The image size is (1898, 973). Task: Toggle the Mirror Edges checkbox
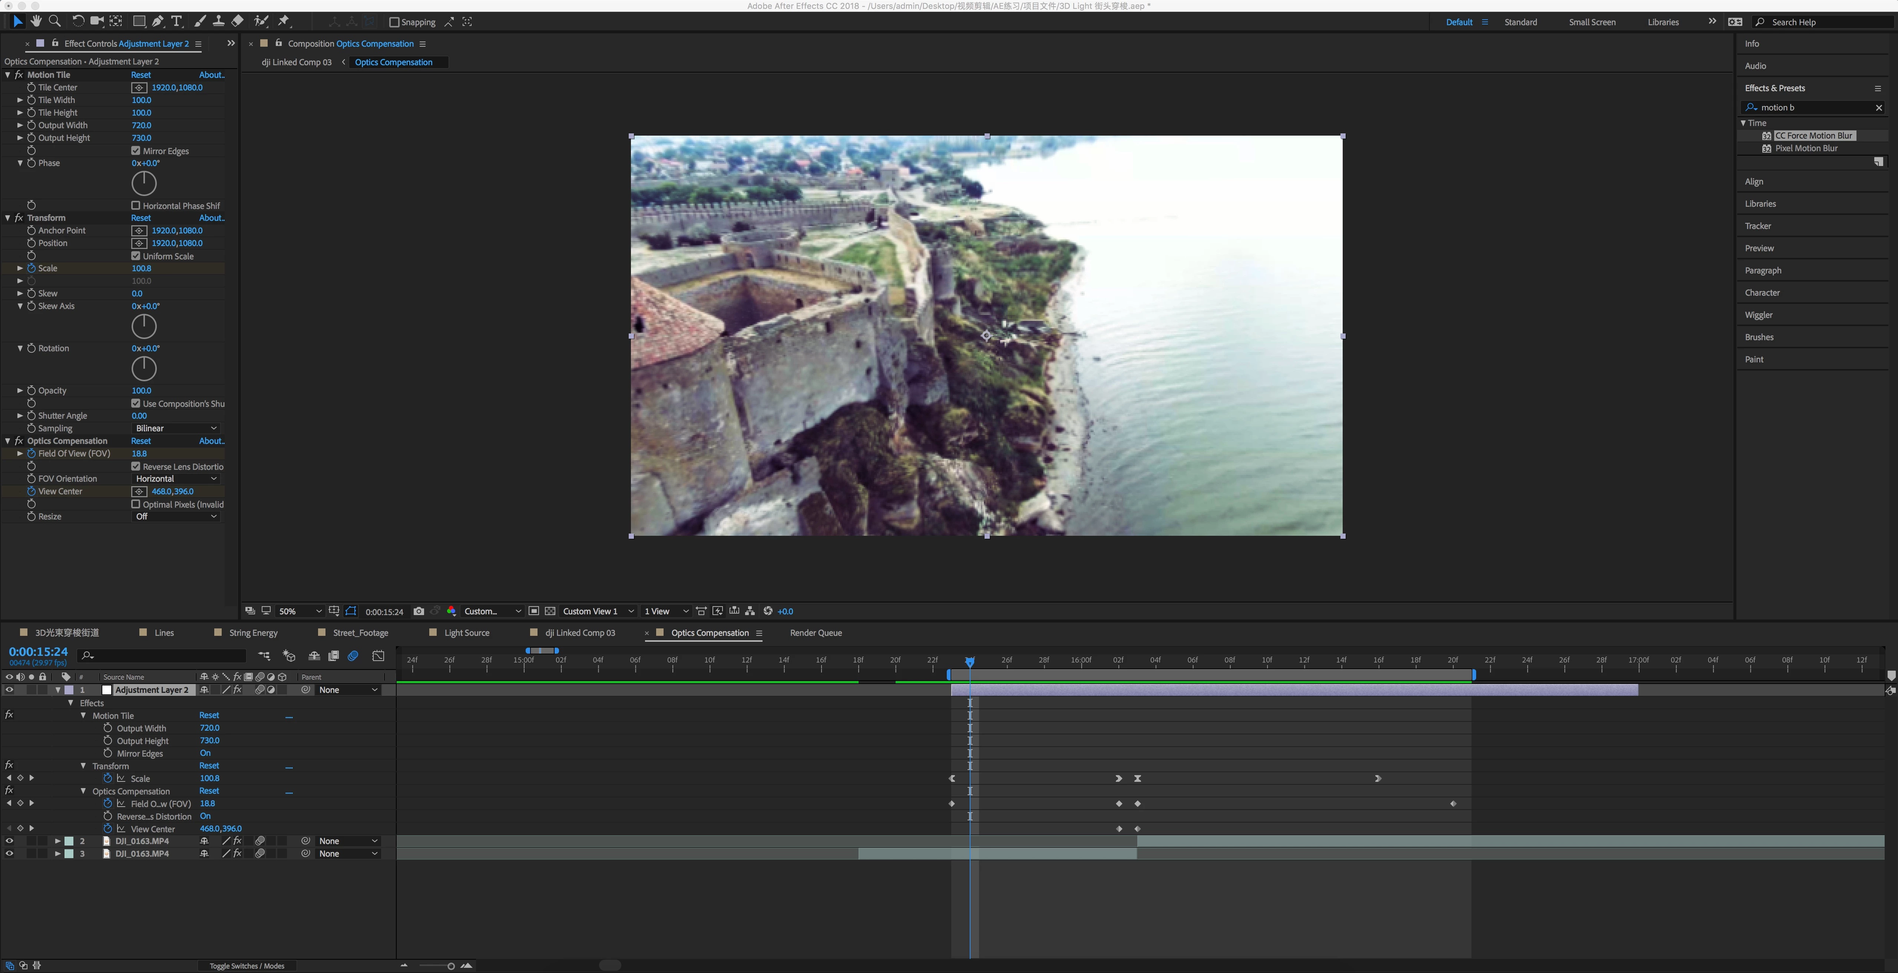coord(136,151)
